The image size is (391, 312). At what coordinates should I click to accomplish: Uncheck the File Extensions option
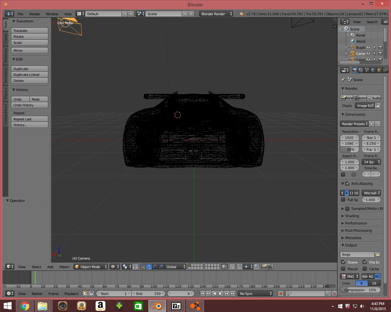(365, 262)
